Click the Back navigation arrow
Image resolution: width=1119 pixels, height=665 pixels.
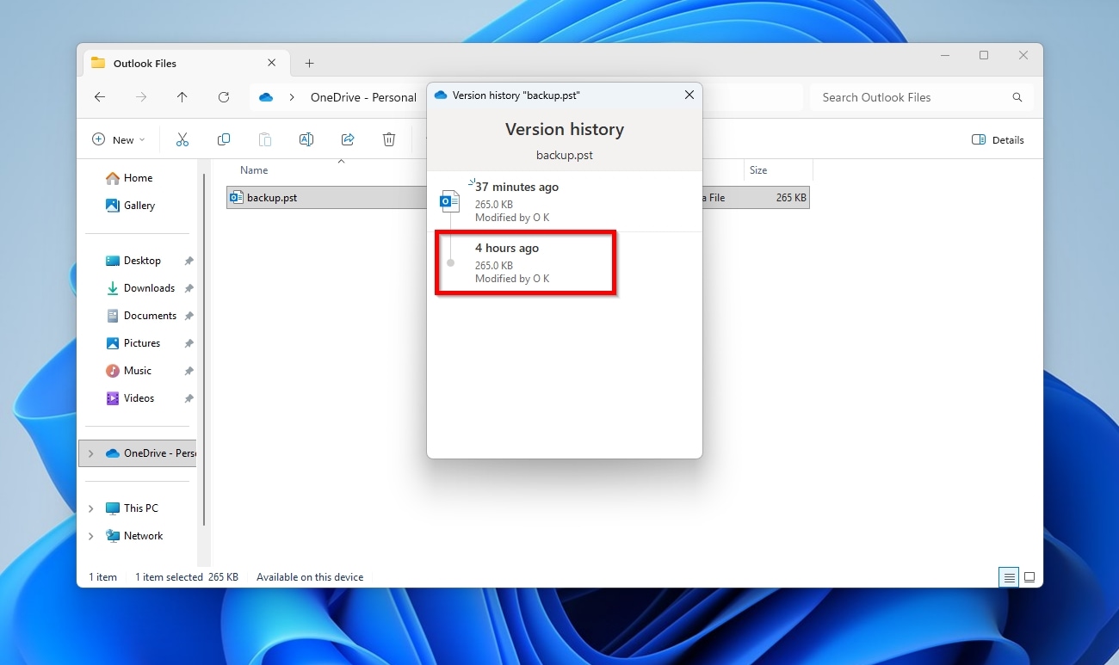100,97
